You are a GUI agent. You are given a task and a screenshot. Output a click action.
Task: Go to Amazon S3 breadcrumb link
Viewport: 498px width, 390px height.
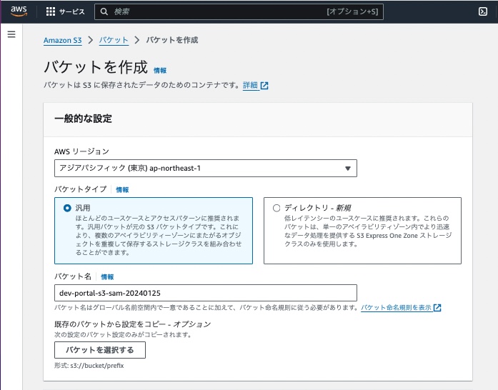tap(63, 40)
